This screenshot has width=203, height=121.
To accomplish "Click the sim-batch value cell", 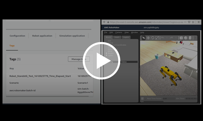I will coord(85,90).
